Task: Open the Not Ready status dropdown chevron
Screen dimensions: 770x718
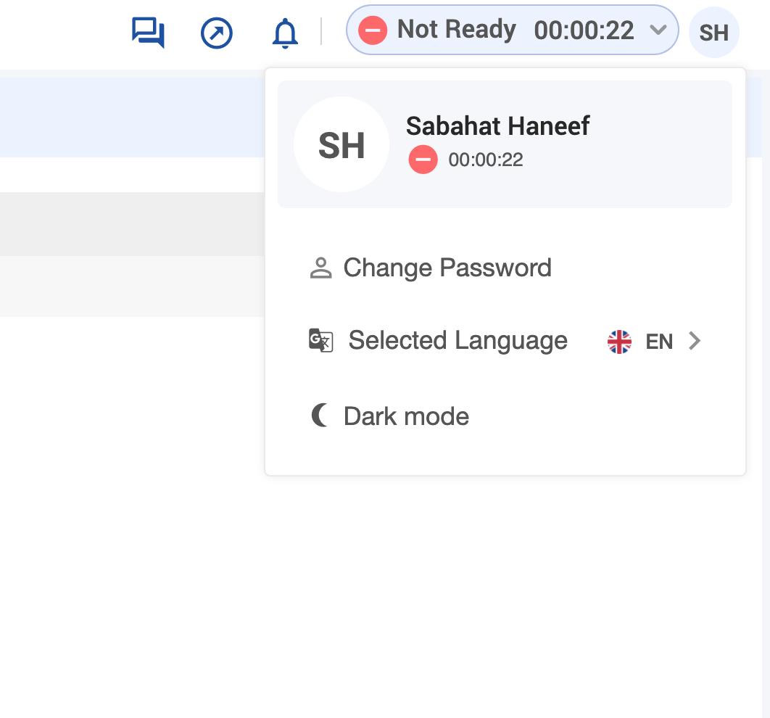Action: point(658,30)
